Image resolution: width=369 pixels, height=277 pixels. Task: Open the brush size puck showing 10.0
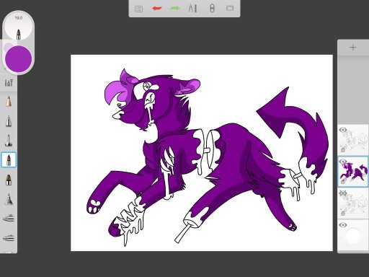(19, 27)
